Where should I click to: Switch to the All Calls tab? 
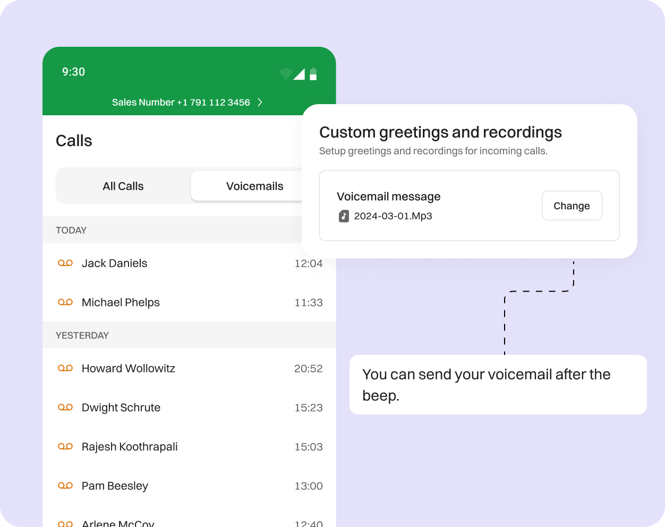pos(123,186)
